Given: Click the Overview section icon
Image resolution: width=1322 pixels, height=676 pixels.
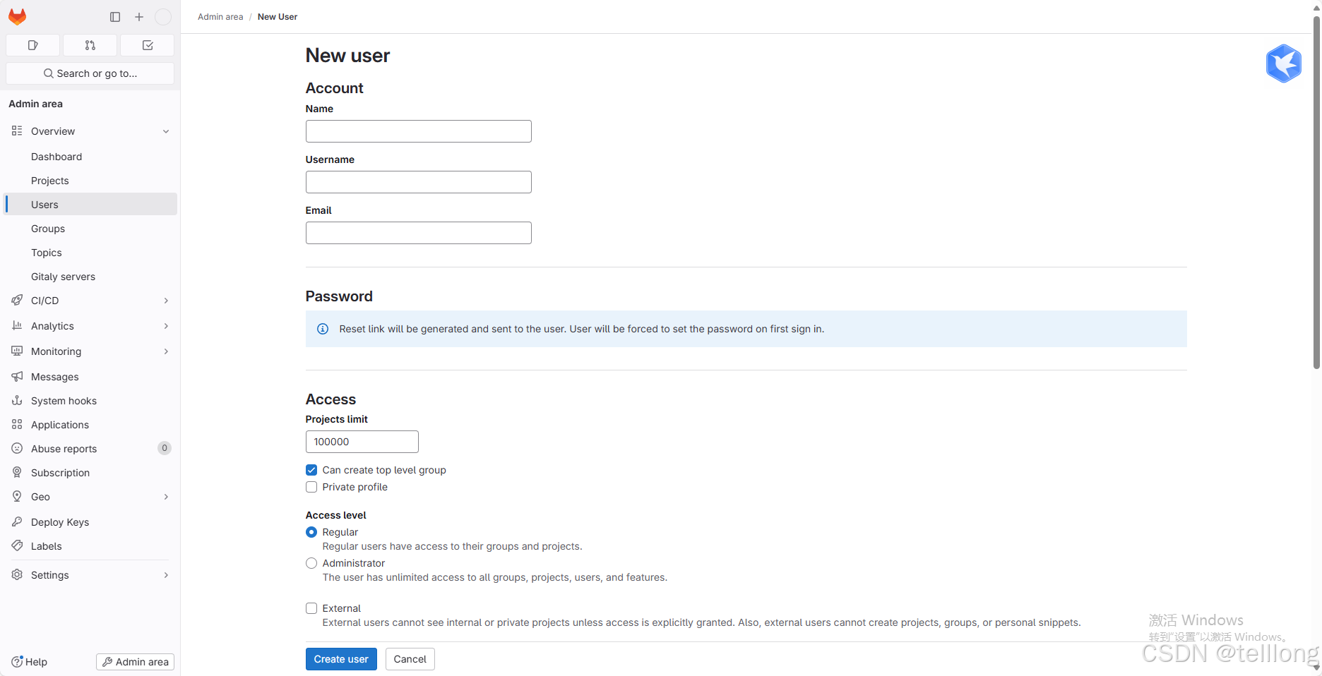Looking at the screenshot, I should 17,131.
